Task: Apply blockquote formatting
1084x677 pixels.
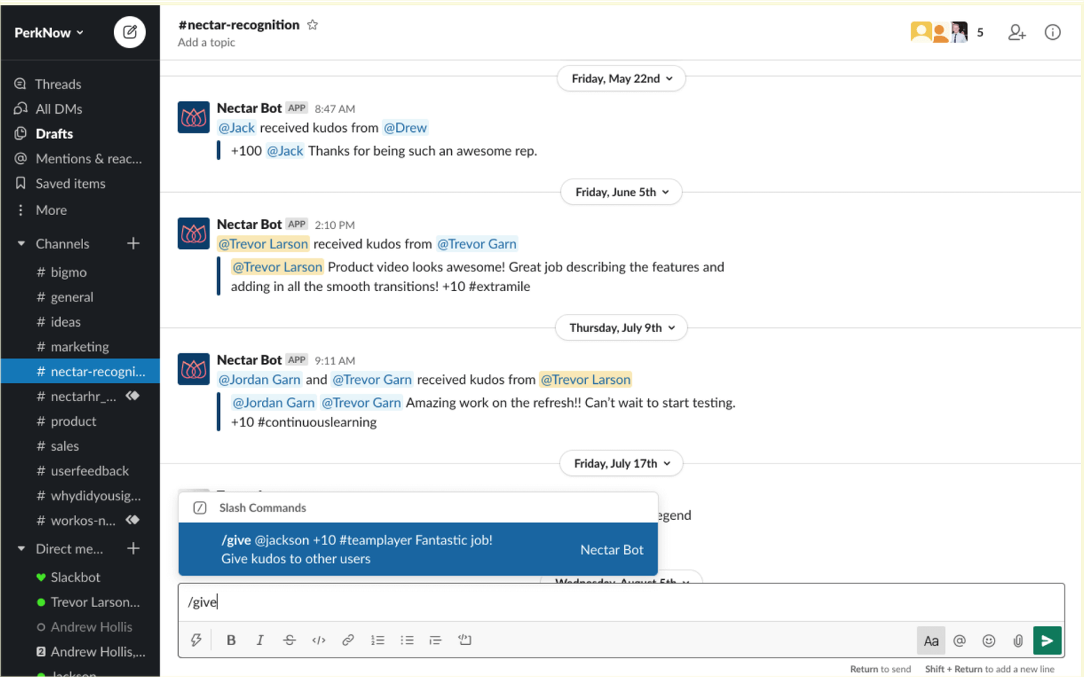Action: 435,640
